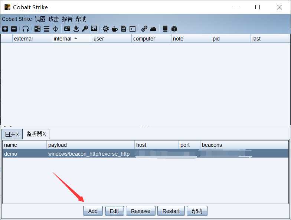This screenshot has height=220, width=291.
Task: Minimize the Cobalt Strike window
Action: 236,7
